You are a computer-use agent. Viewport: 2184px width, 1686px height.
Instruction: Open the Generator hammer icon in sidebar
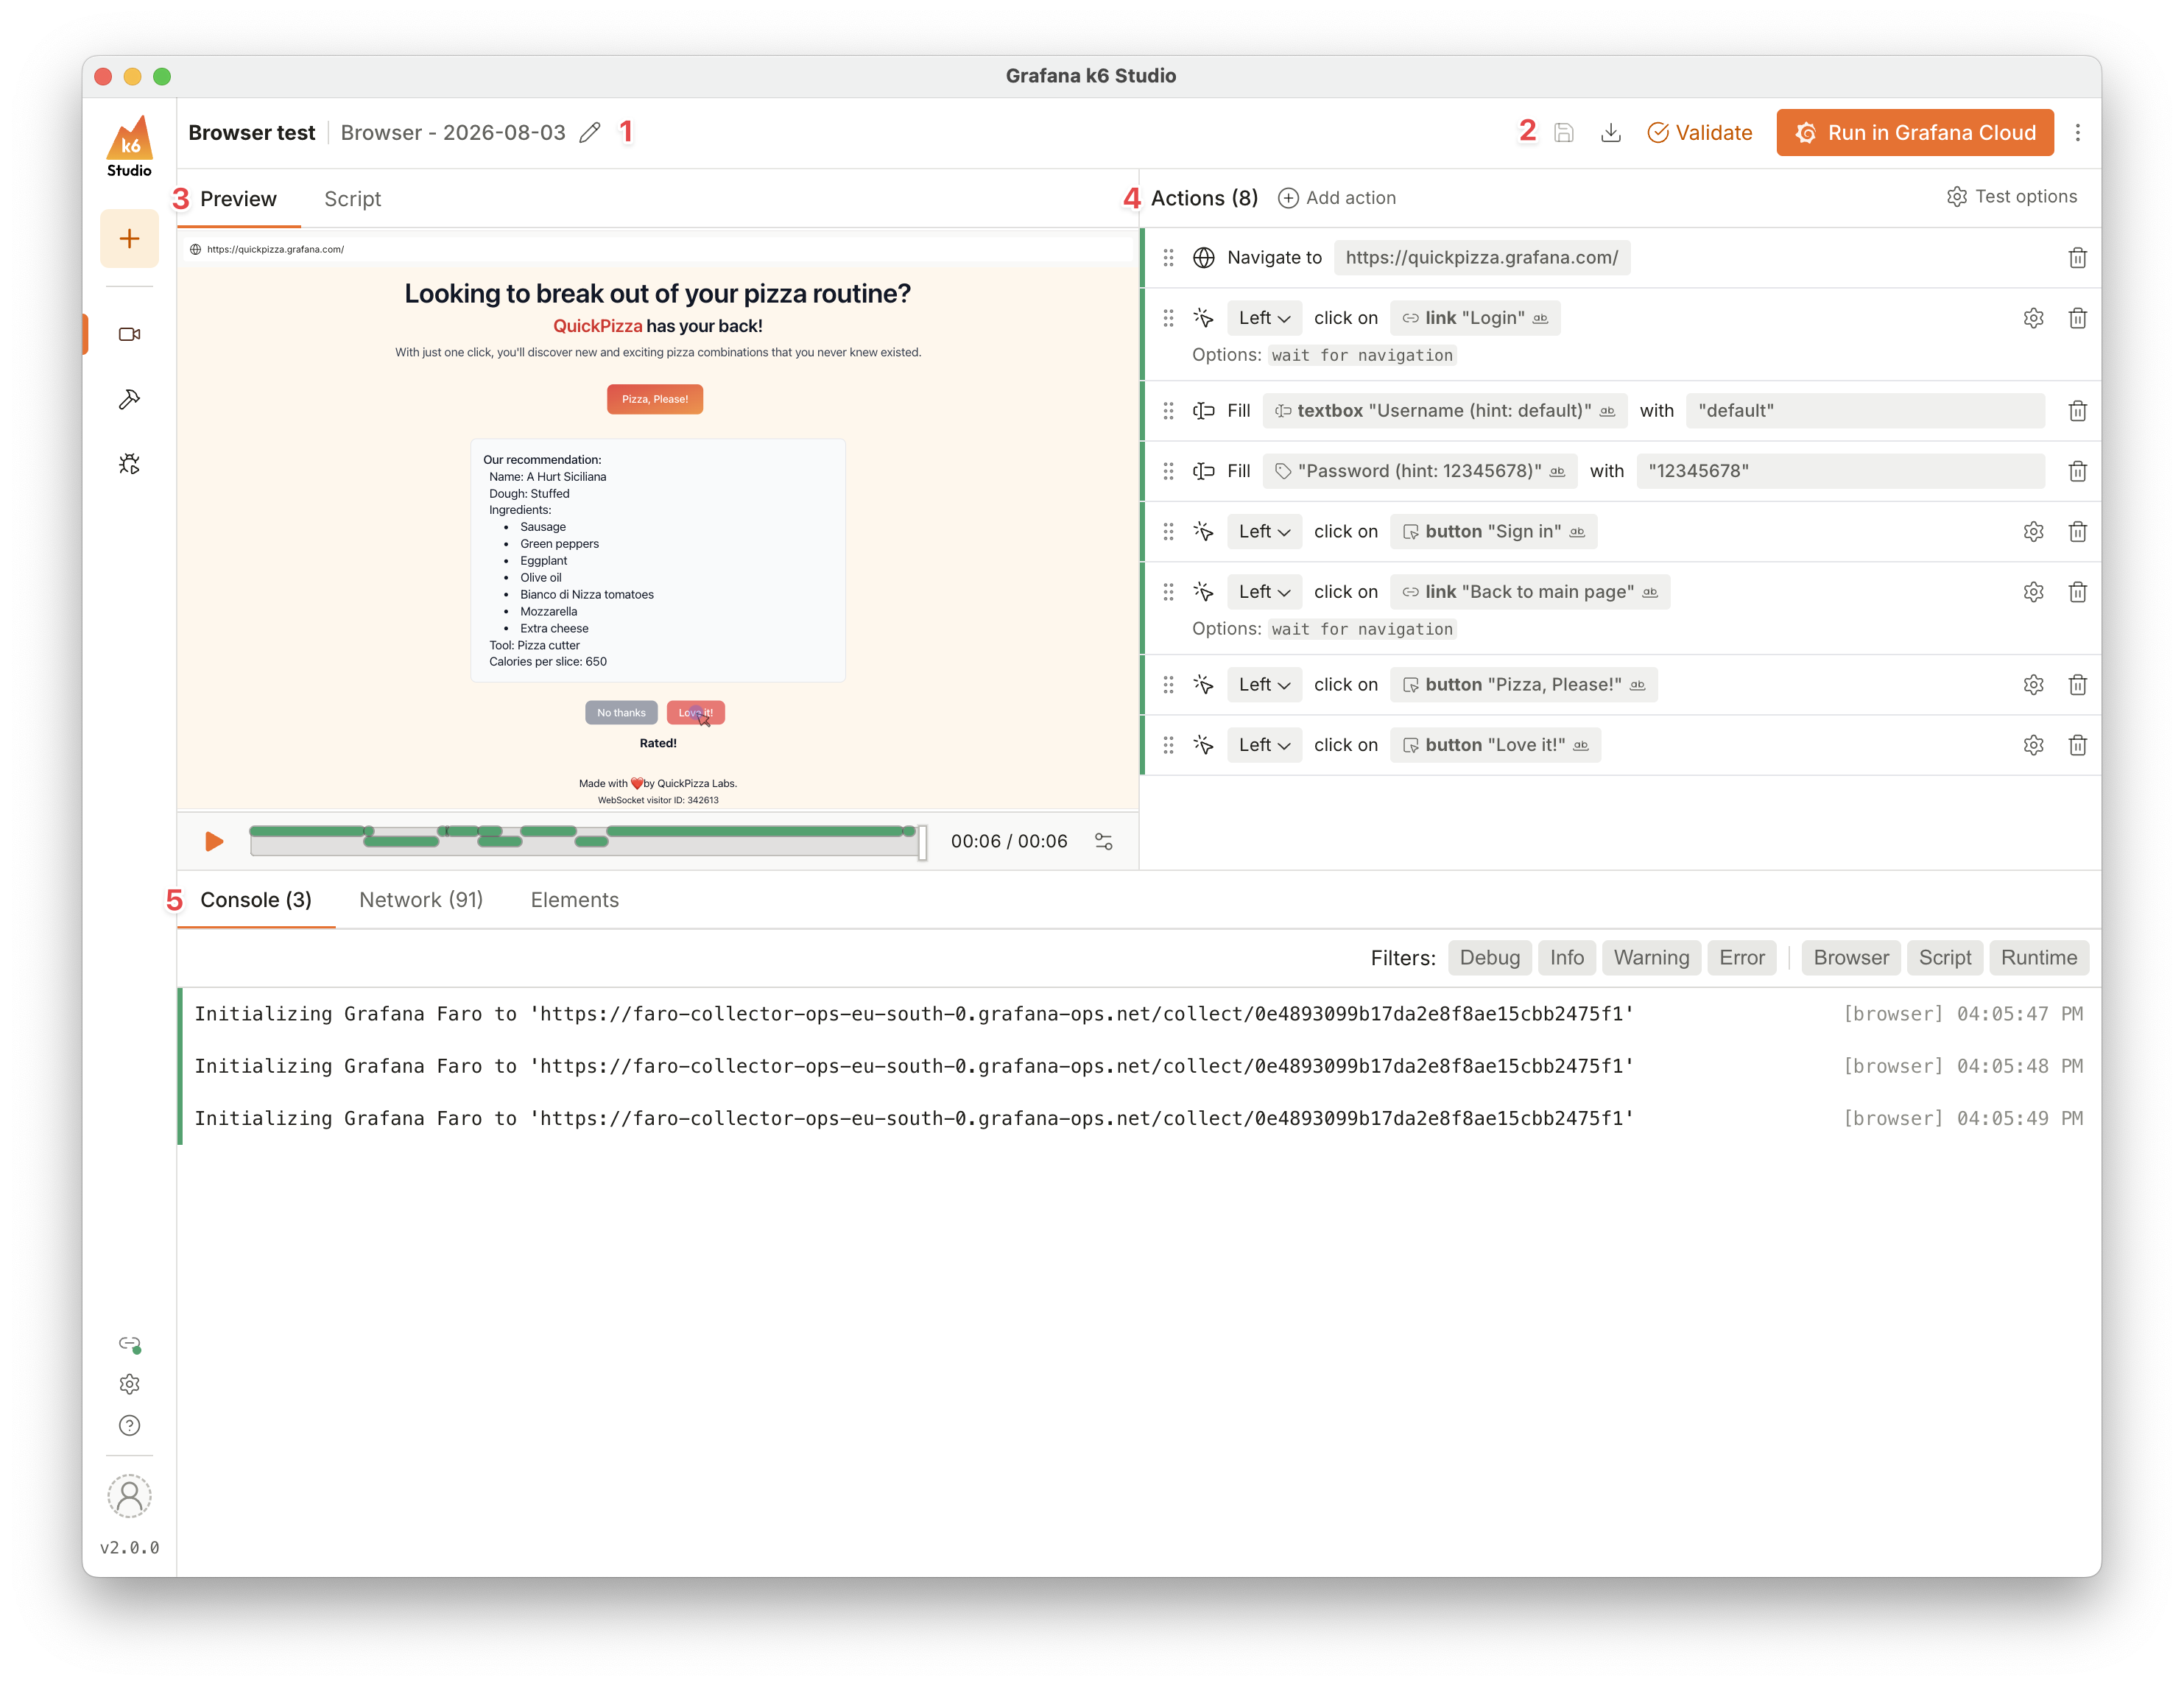point(129,399)
